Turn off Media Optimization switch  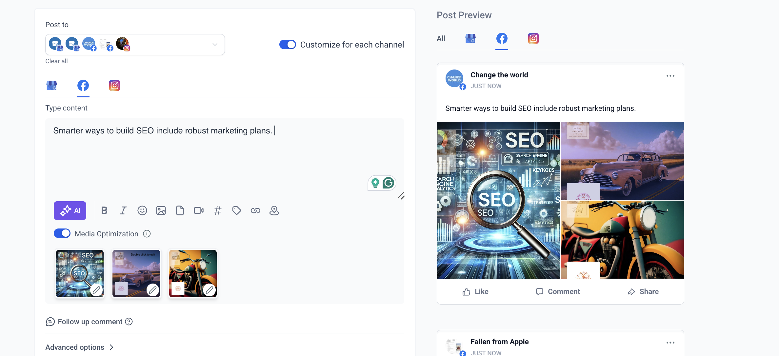click(62, 233)
